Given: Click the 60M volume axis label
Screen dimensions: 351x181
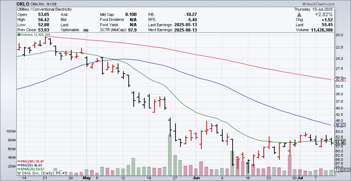Looking at the screenshot, I should [12, 149].
